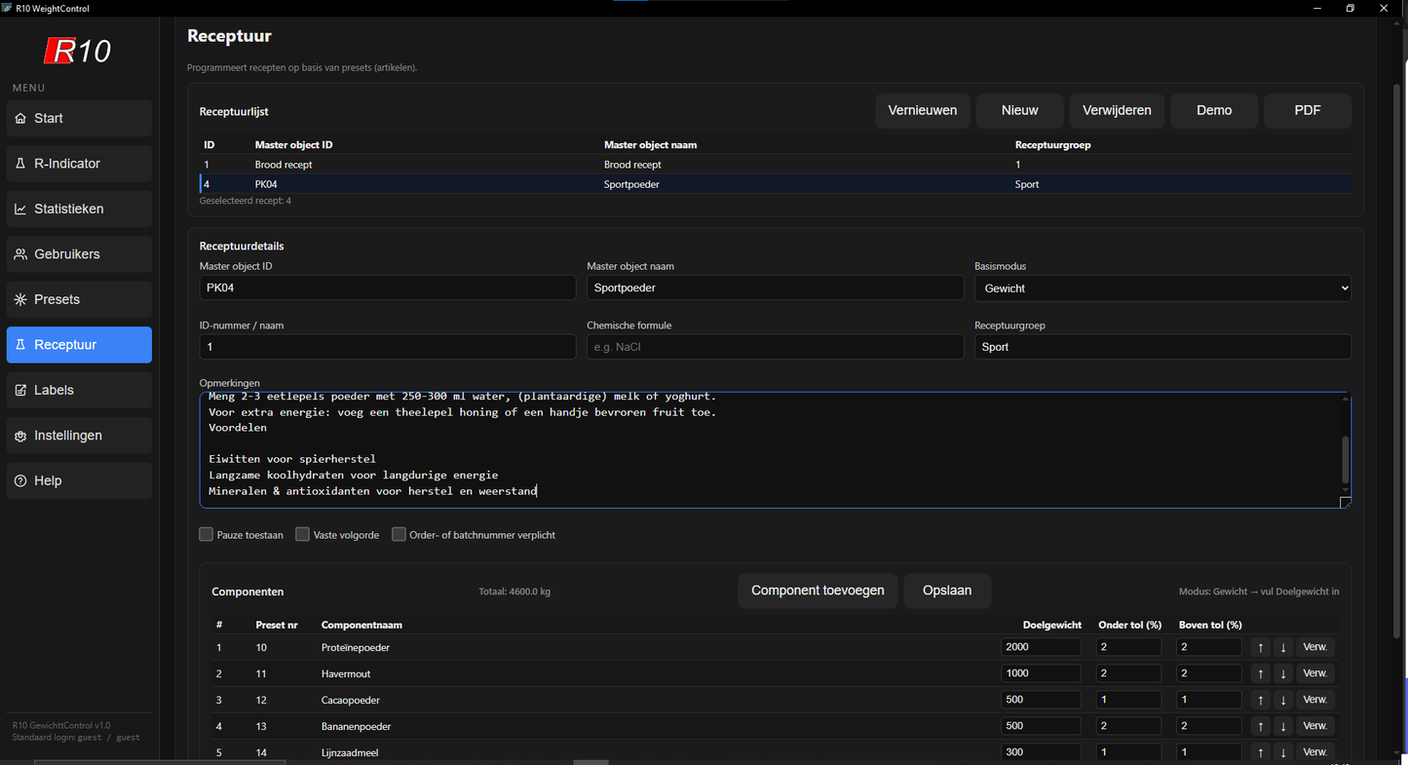This screenshot has height=765, width=1408.
Task: Move Havermout up with the arrow icon
Action: tap(1260, 672)
